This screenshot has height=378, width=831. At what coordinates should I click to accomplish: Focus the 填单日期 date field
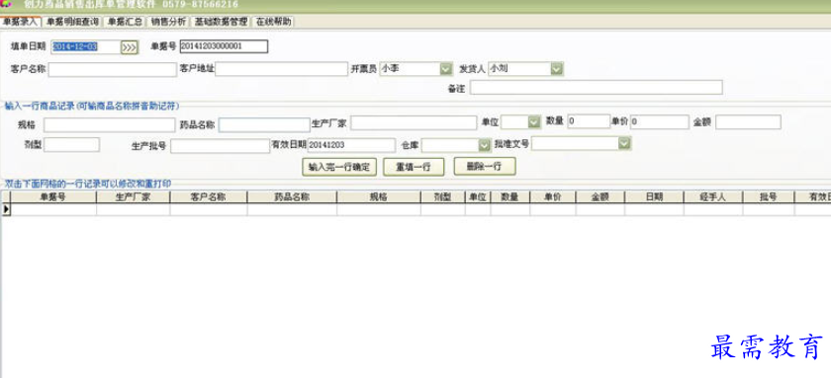[86, 46]
